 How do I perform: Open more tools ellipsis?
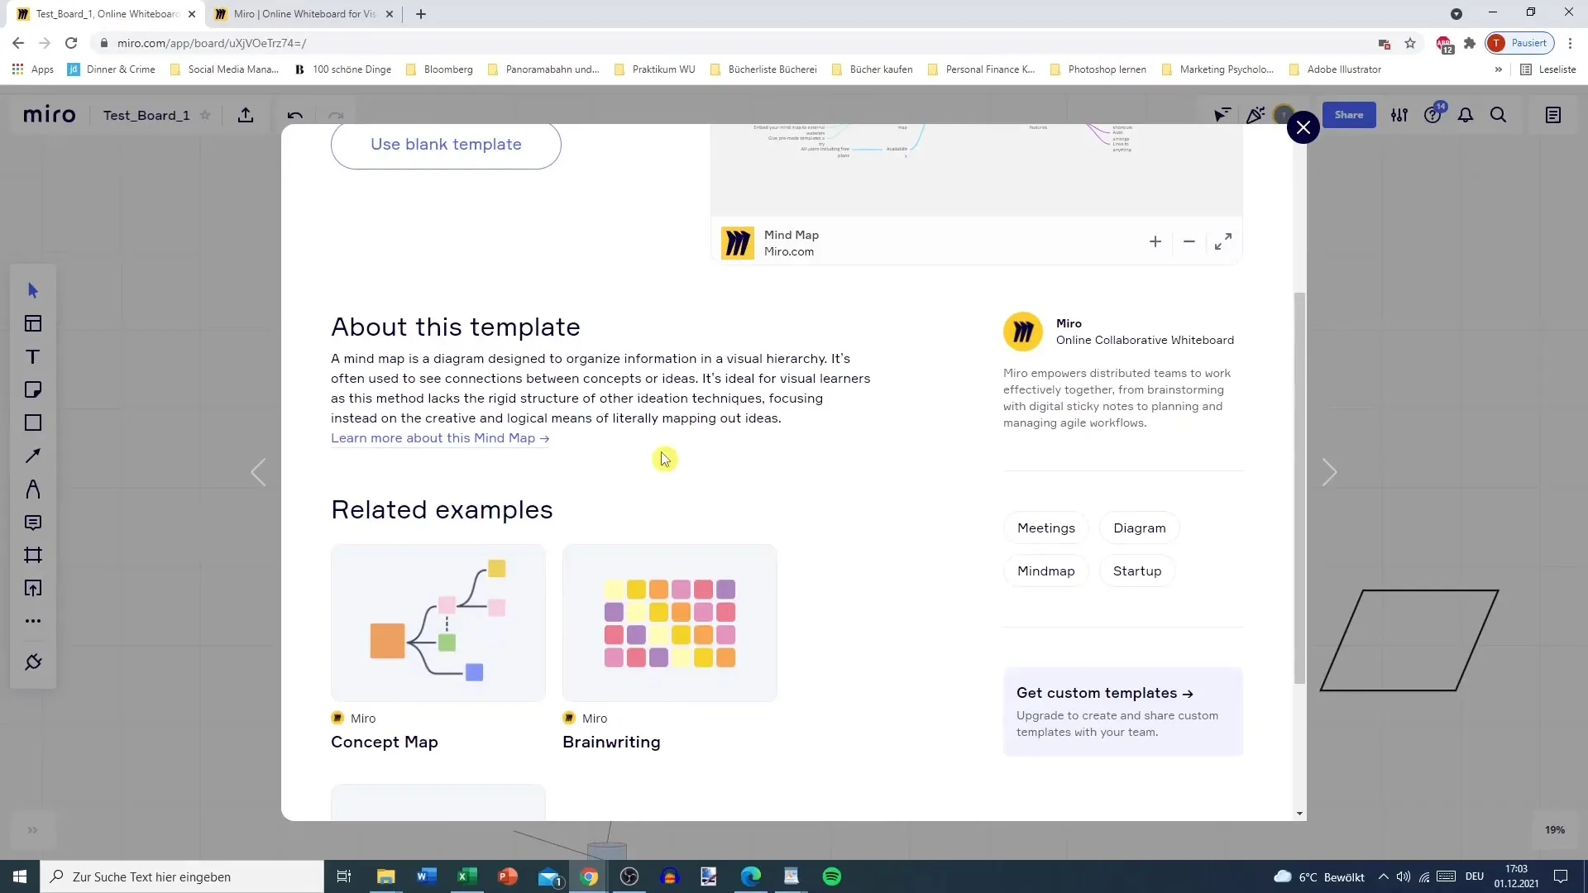click(33, 621)
